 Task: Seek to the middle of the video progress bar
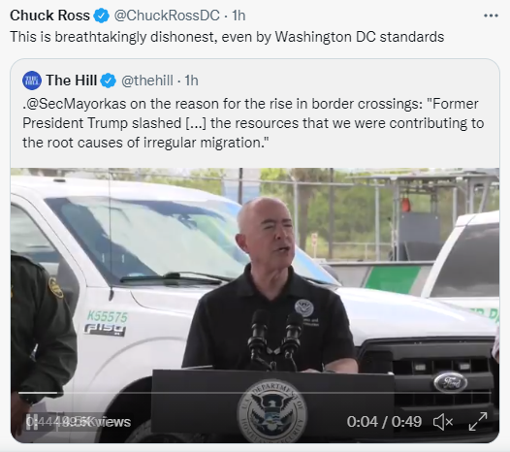254,393
